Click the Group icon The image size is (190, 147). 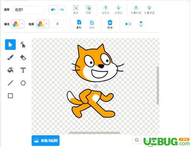tap(76, 10)
